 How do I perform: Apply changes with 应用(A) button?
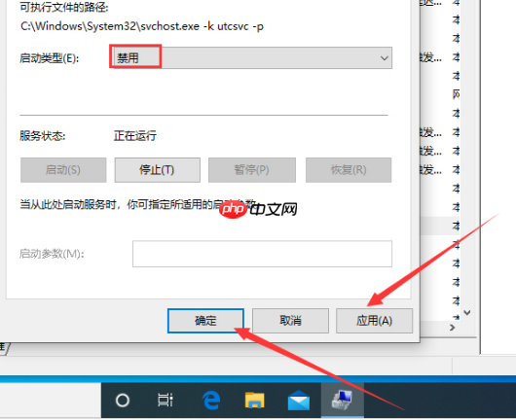(x=374, y=321)
